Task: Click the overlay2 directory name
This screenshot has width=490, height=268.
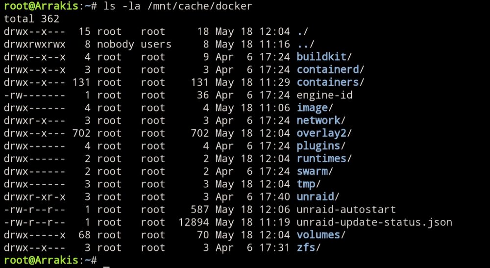Action: [321, 133]
